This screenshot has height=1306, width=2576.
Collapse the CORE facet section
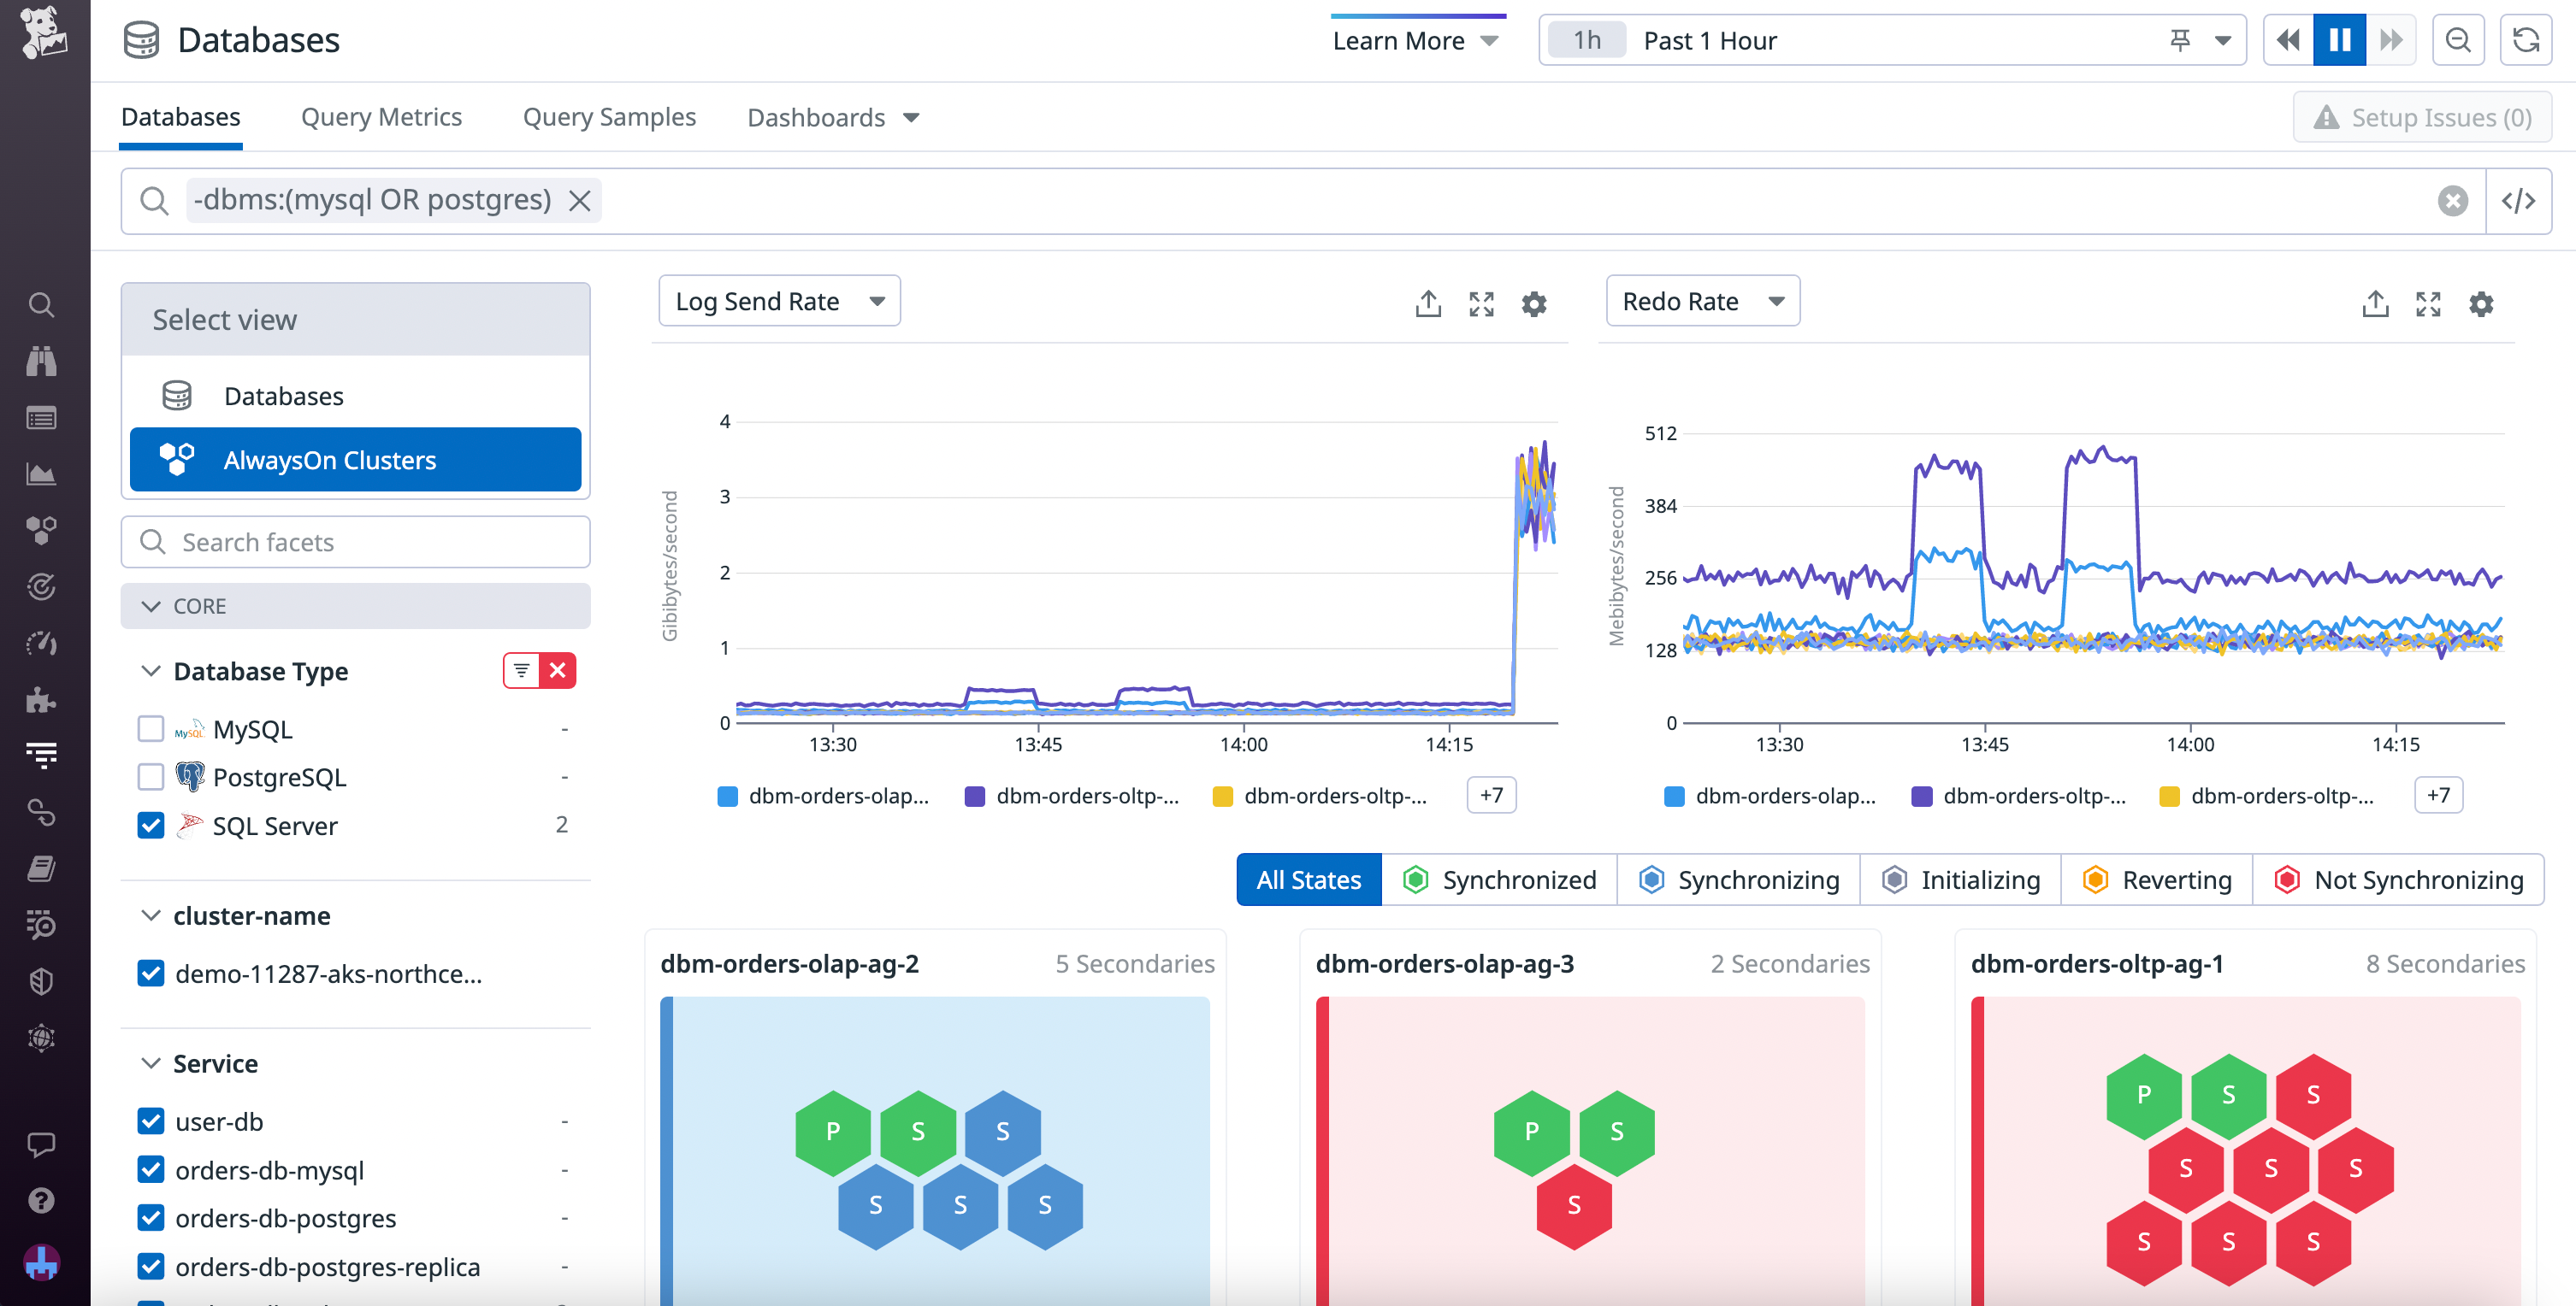click(152, 605)
